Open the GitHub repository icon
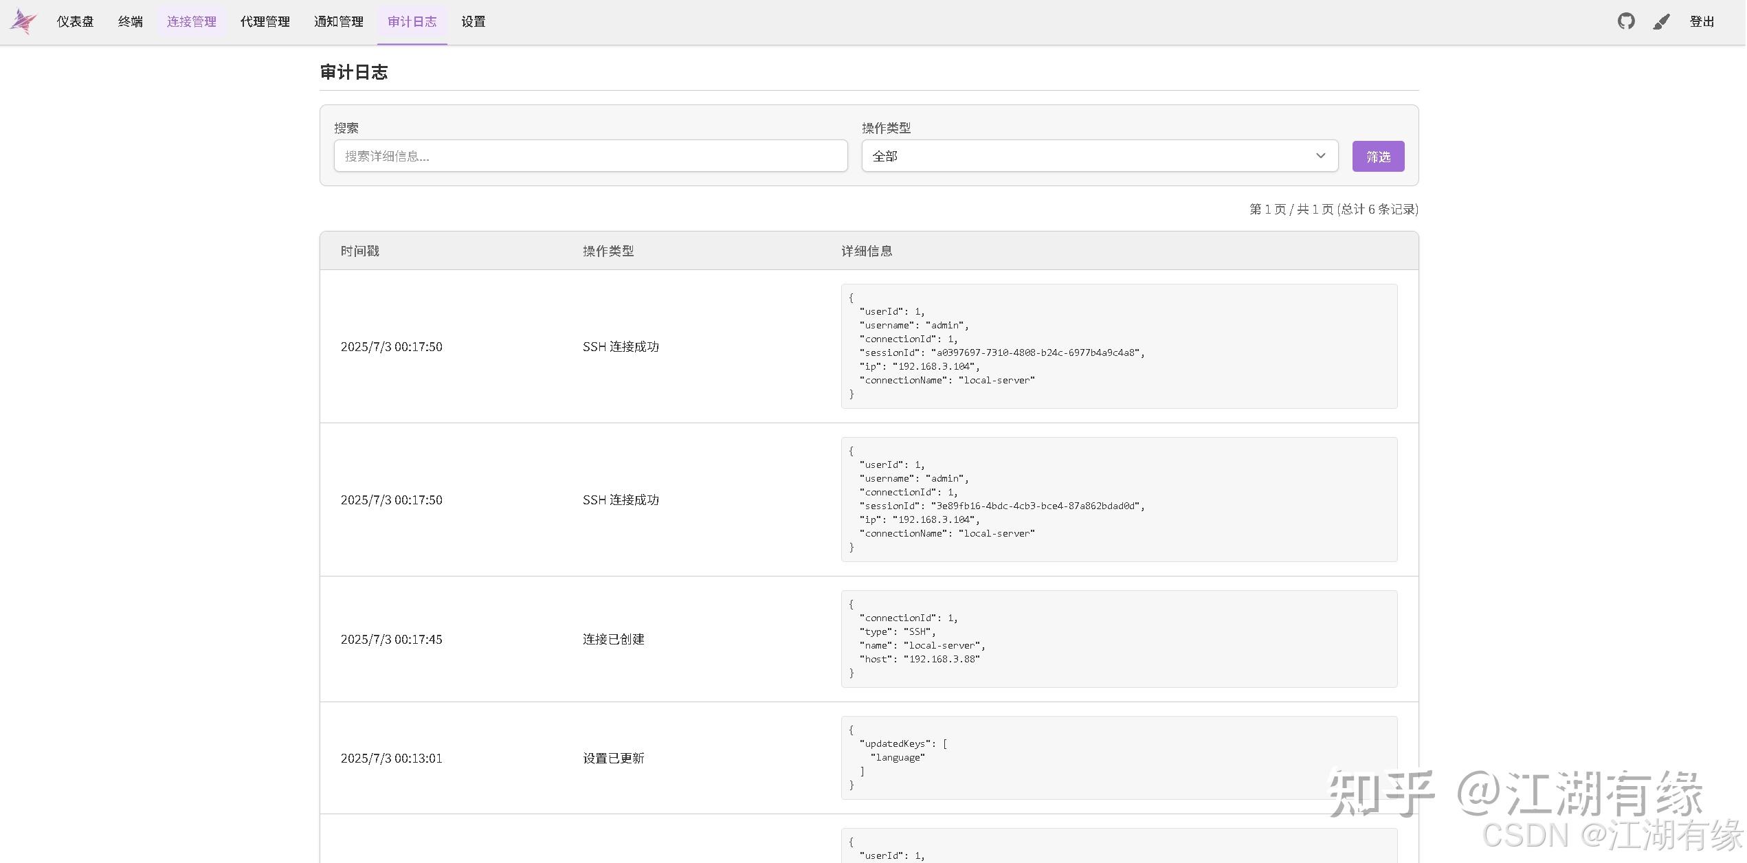Viewport: 1747px width, 863px height. [x=1625, y=21]
